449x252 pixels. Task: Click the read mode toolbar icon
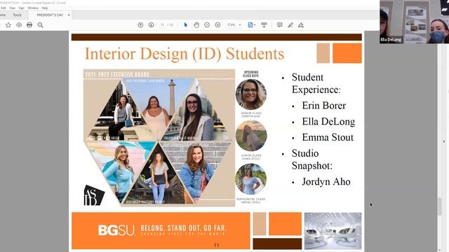264,25
